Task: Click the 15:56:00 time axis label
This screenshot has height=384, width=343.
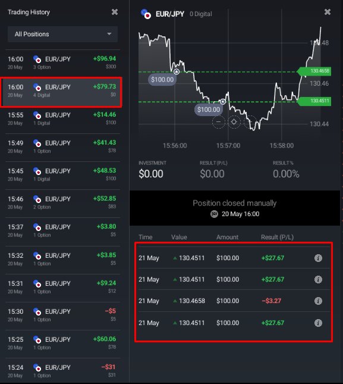Action: (x=175, y=146)
